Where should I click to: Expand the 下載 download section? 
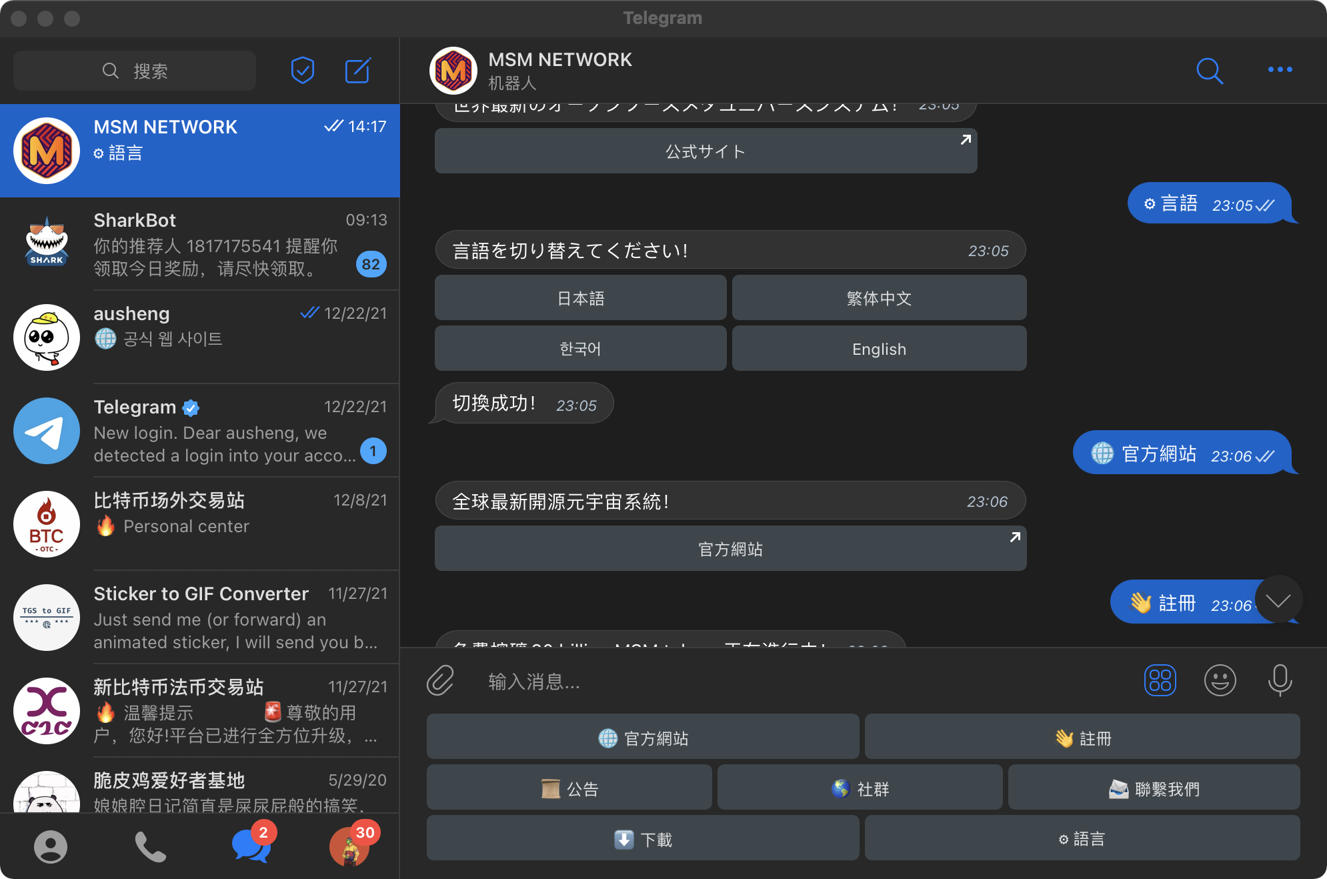(642, 838)
